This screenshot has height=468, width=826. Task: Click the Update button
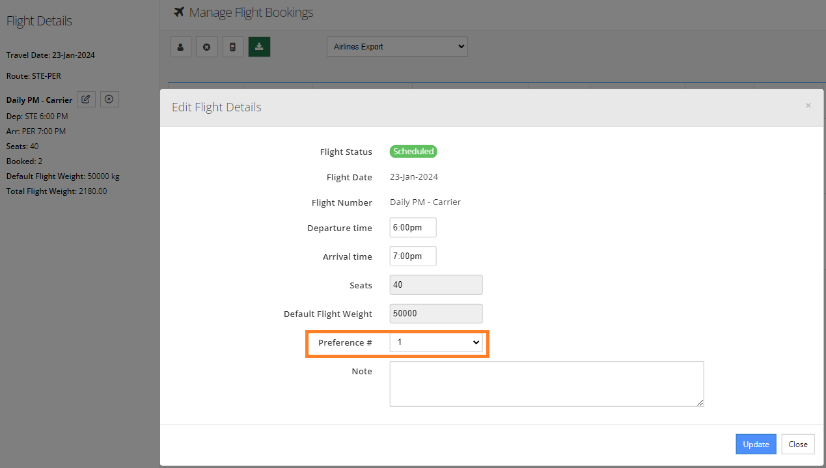[755, 444]
